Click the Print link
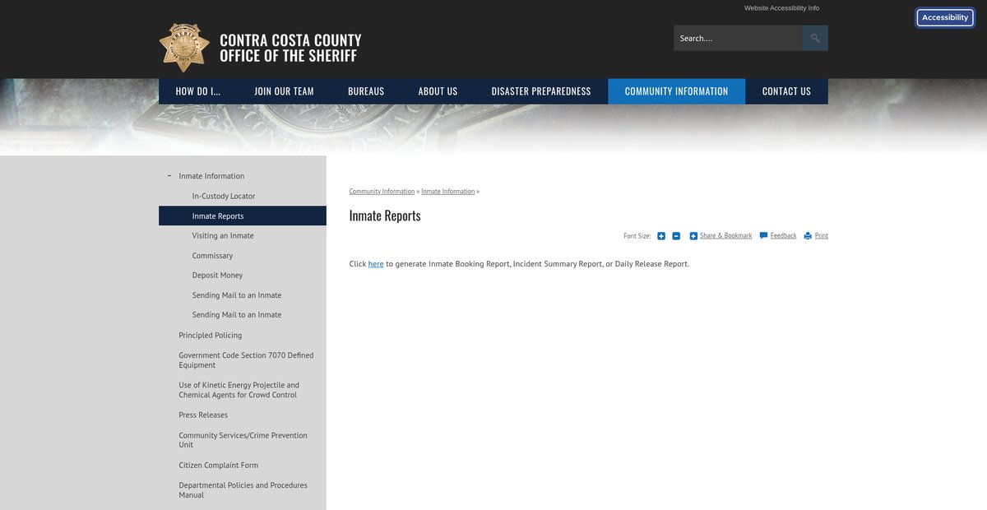The height and width of the screenshot is (510, 987). pyautogui.click(x=822, y=236)
